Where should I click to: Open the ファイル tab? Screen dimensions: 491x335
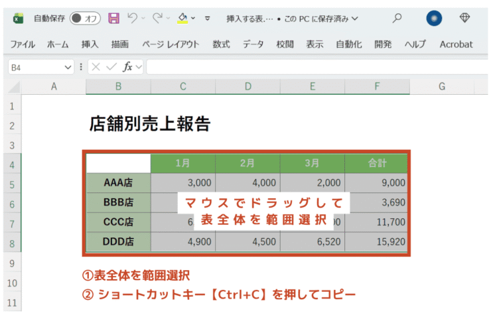[x=23, y=44]
